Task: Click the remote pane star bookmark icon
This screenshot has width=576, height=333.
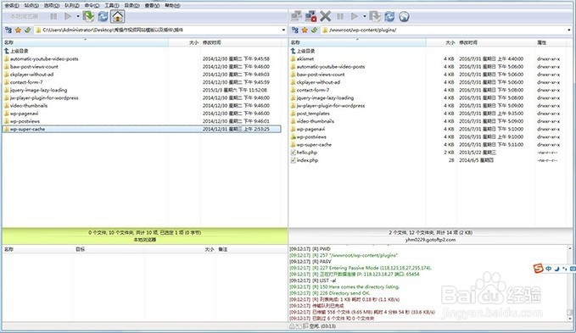Action: click(x=305, y=30)
